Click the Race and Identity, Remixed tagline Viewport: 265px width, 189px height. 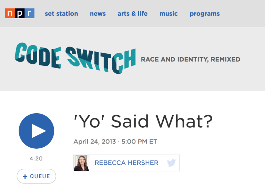191,60
